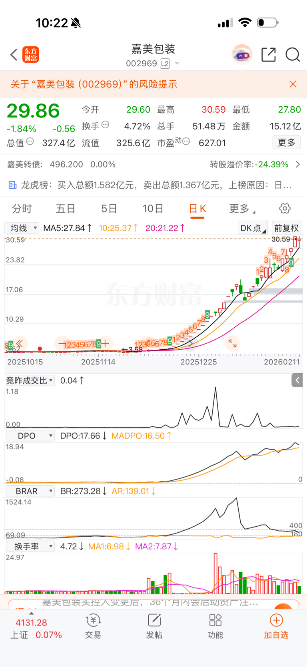Tap the 10:25.37 MA value label
The image size is (307, 667).
[x=119, y=228]
